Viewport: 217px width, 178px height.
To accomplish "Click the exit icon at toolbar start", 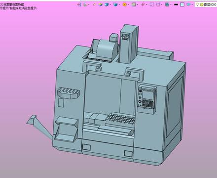I will 79,4.
